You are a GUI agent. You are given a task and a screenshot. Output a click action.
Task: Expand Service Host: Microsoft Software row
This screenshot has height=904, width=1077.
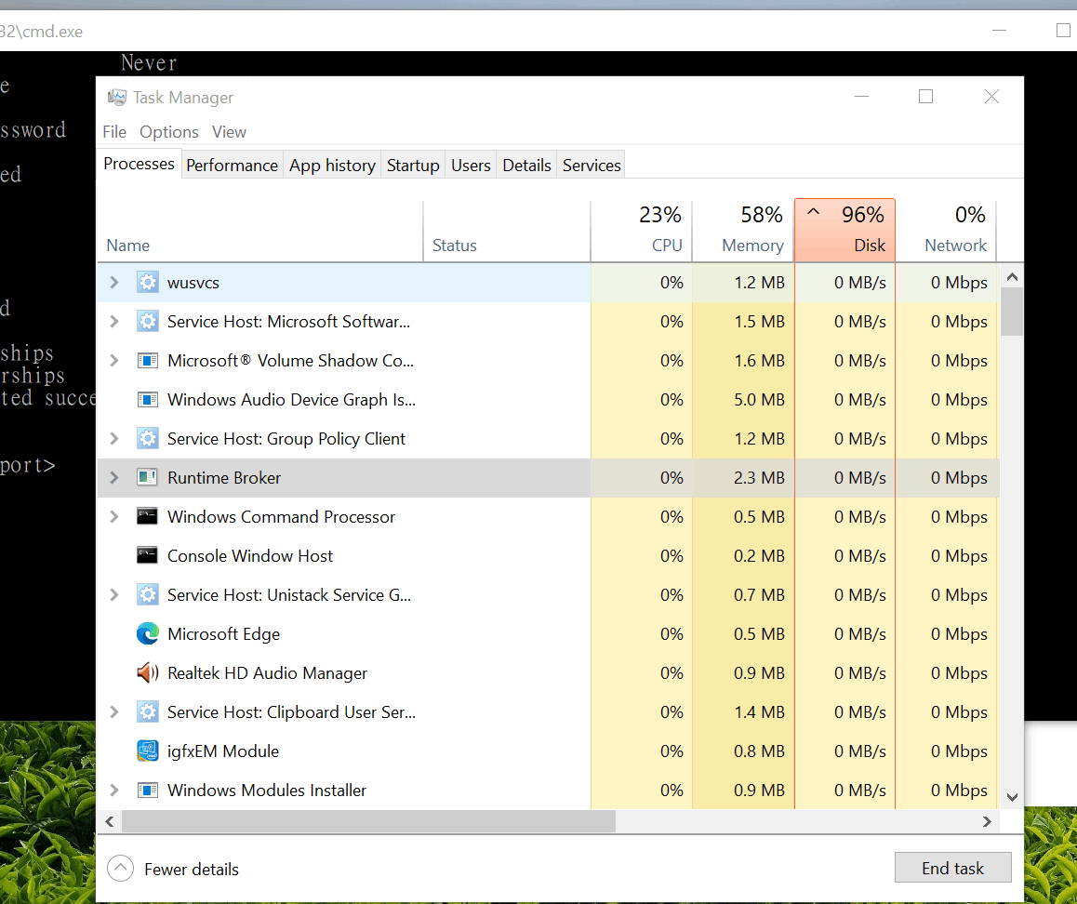[114, 322]
